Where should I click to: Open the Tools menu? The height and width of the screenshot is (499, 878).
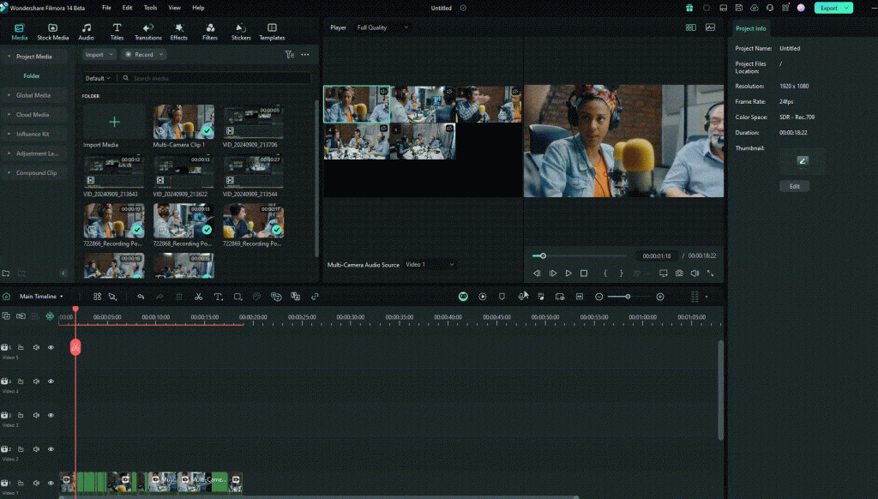click(x=150, y=8)
